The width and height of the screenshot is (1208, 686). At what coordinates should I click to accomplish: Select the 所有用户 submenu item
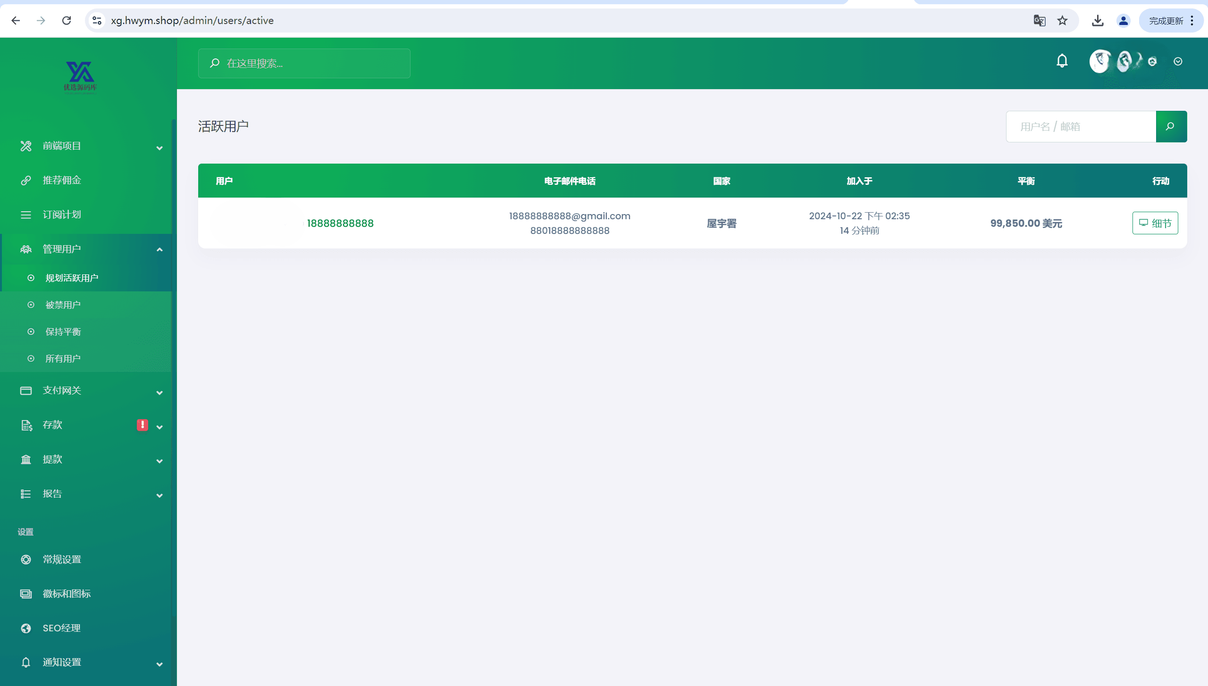[63, 359]
